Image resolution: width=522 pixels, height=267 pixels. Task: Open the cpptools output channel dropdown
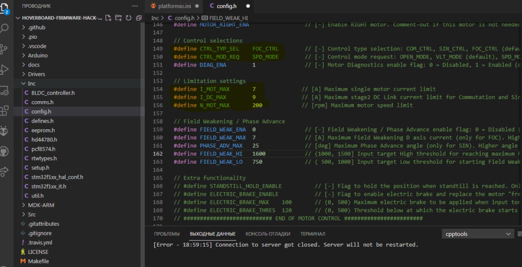click(478, 234)
